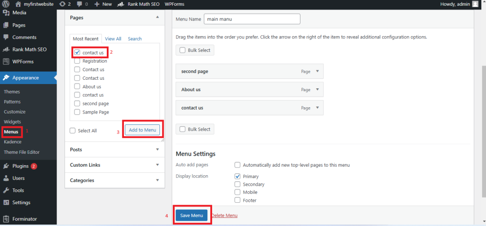Click the Save Menu button
Image resolution: width=486 pixels, height=226 pixels.
tap(192, 216)
